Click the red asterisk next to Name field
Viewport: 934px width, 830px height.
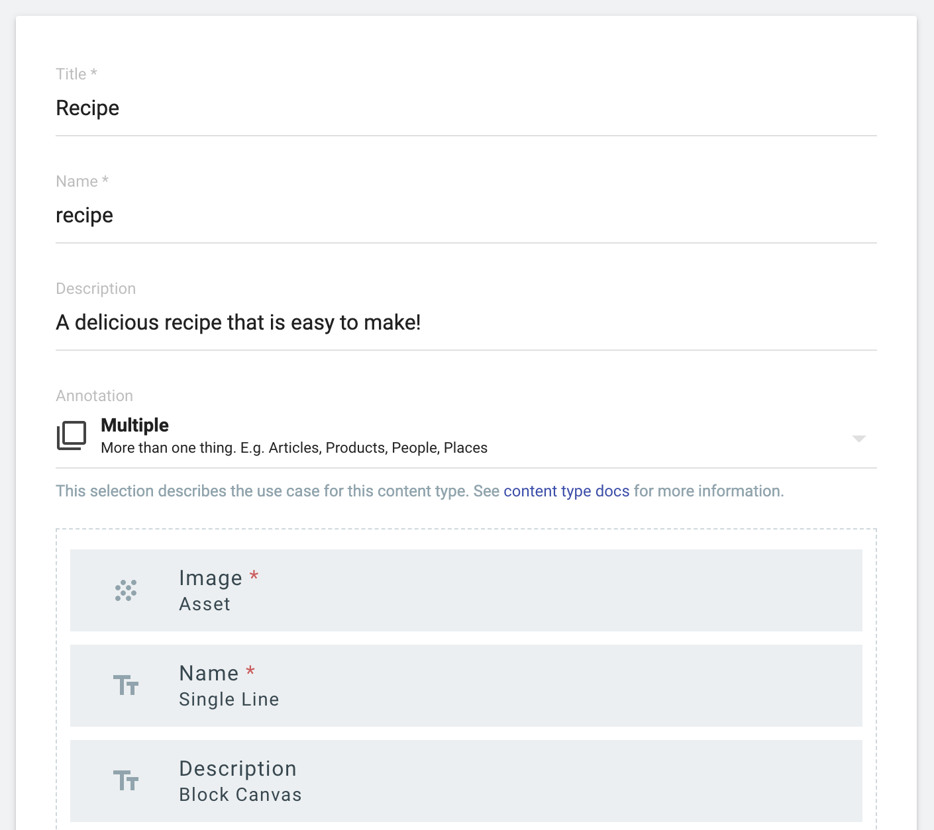pos(250,671)
